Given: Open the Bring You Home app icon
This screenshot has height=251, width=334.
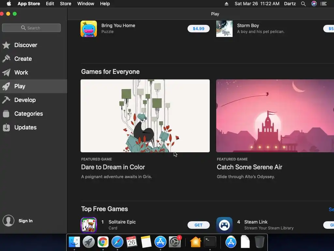Looking at the screenshot, I should [89, 29].
